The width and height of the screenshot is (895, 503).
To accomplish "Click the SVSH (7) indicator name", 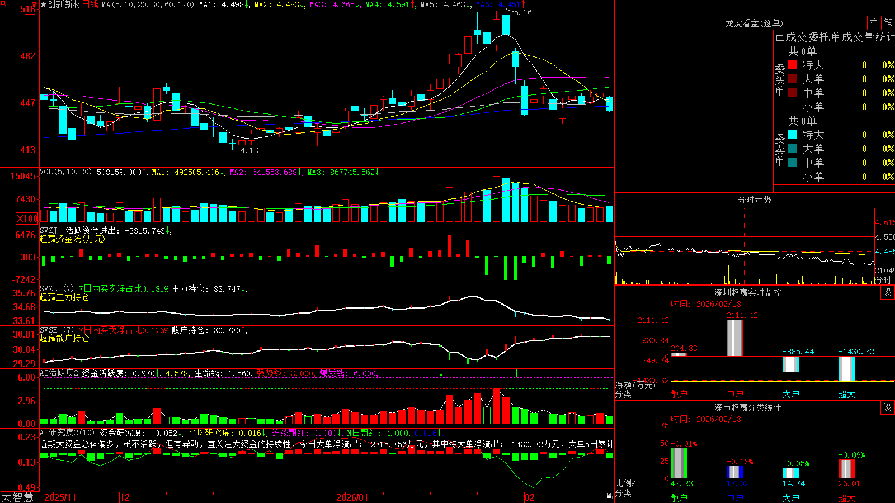I will tap(57, 330).
